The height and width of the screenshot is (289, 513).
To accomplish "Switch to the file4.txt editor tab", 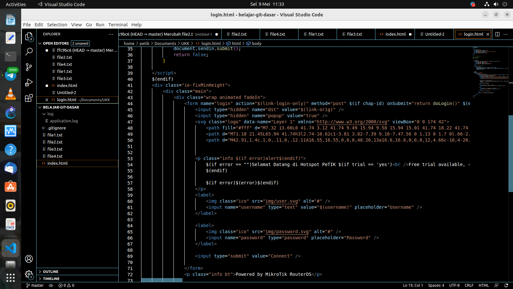I will tap(279, 34).
